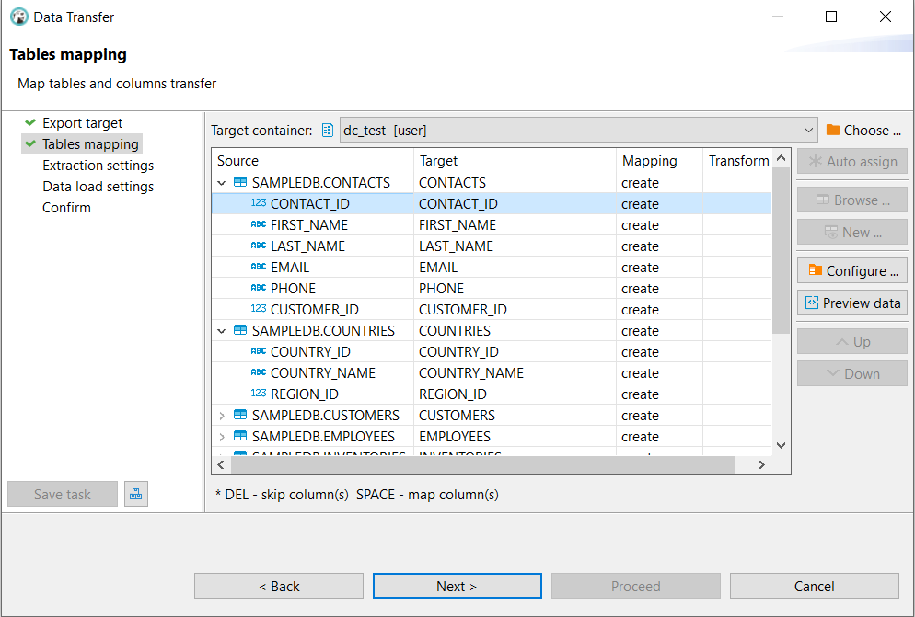Click the Mapping column header
Screen dimensions: 915x617
(659, 160)
